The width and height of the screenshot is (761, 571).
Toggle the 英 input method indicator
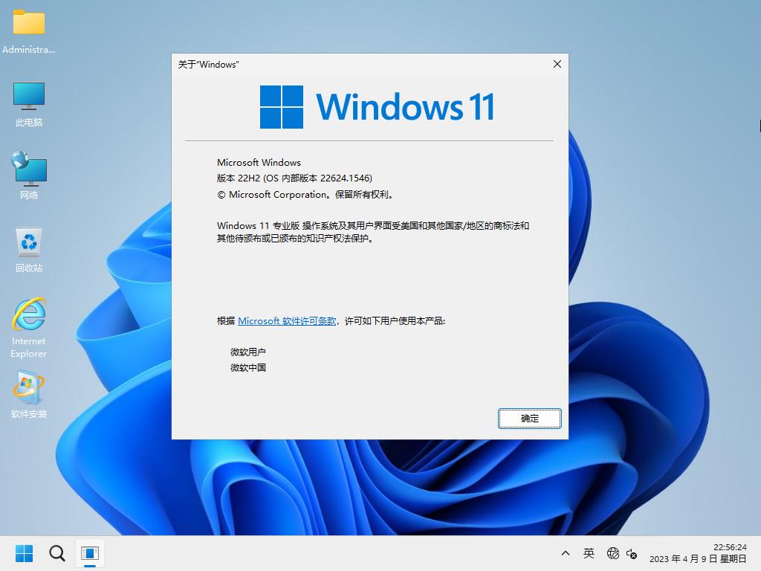point(589,553)
